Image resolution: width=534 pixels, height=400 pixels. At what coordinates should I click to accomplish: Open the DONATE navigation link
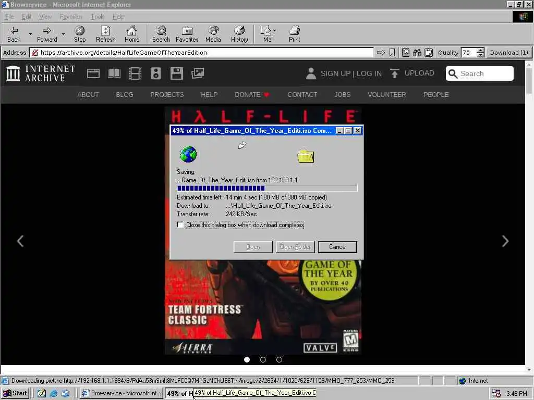252,95
